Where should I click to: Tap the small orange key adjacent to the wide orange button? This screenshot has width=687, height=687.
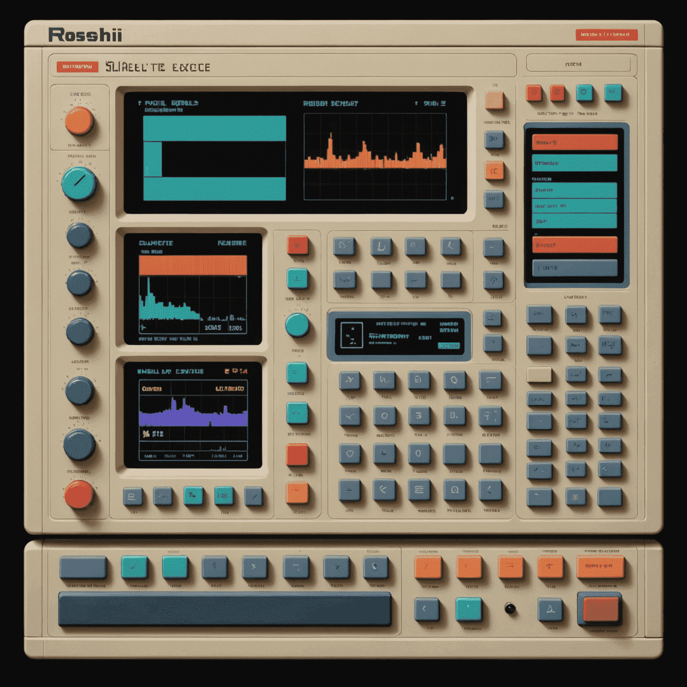[550, 567]
